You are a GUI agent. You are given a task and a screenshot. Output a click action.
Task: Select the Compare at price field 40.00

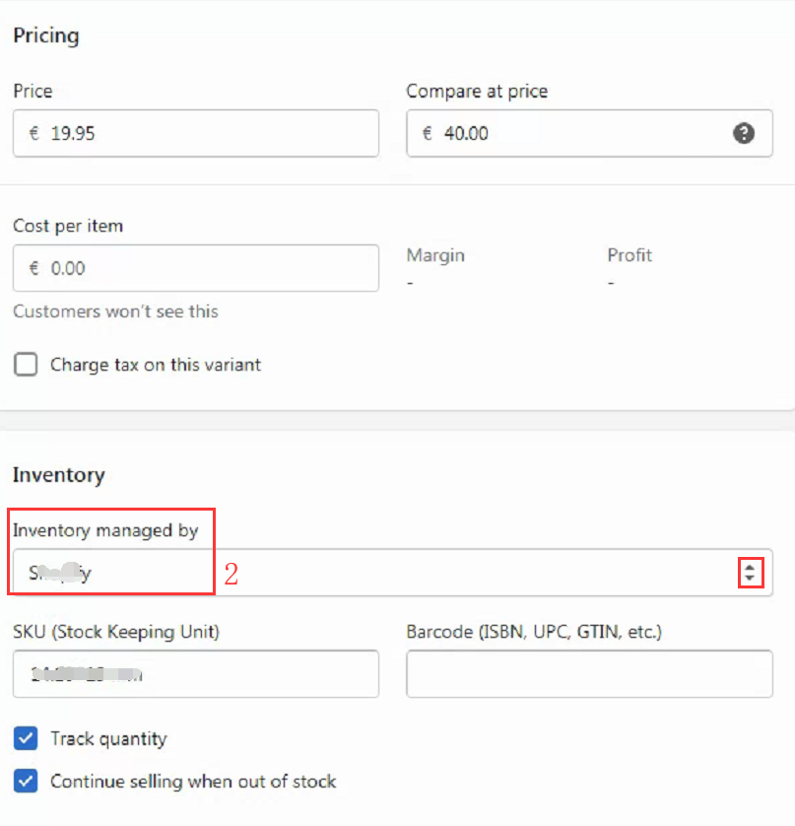[590, 133]
